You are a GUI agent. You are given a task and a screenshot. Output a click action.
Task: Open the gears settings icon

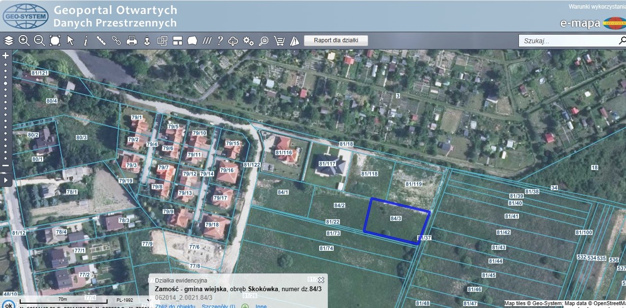[x=248, y=40]
